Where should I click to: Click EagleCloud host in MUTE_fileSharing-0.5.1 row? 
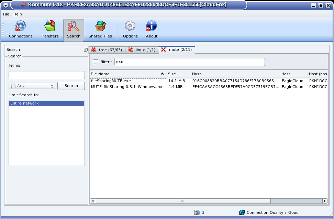292,87
